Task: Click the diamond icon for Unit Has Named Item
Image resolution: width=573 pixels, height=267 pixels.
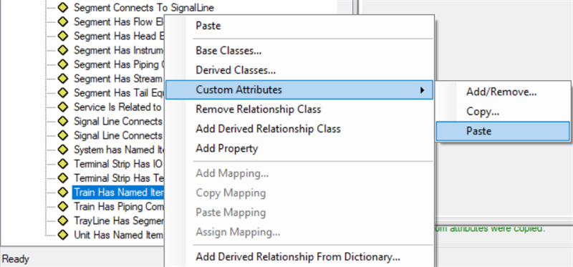Action: pyautogui.click(x=63, y=235)
